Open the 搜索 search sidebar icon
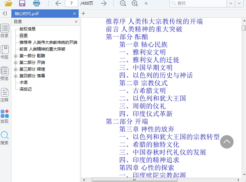The height and width of the screenshot is (182, 246). 5,138
